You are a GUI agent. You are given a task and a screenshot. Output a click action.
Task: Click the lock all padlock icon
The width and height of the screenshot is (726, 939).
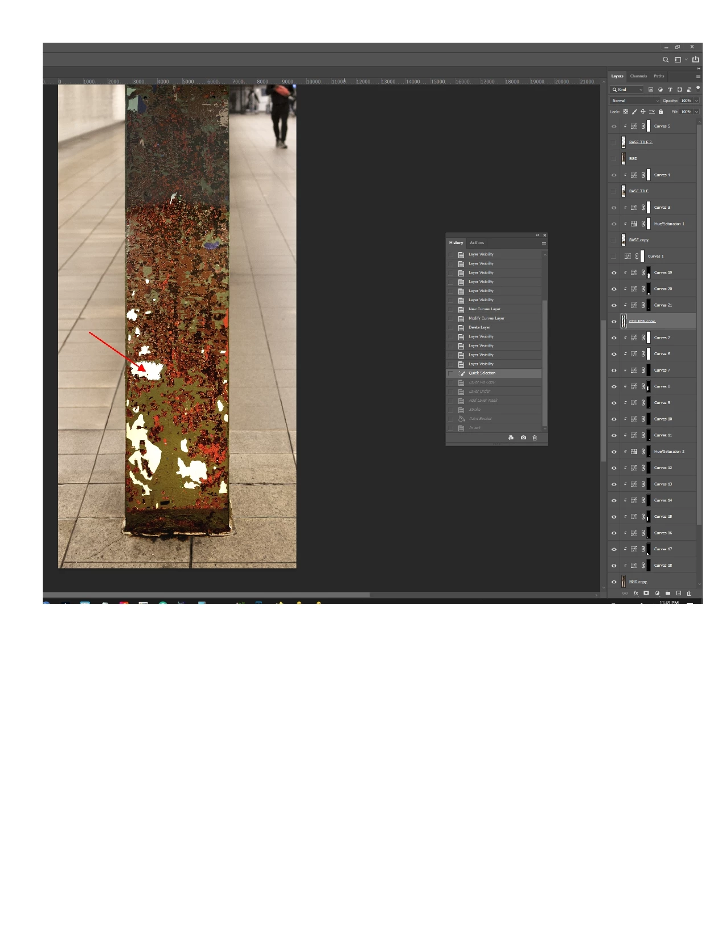point(661,112)
